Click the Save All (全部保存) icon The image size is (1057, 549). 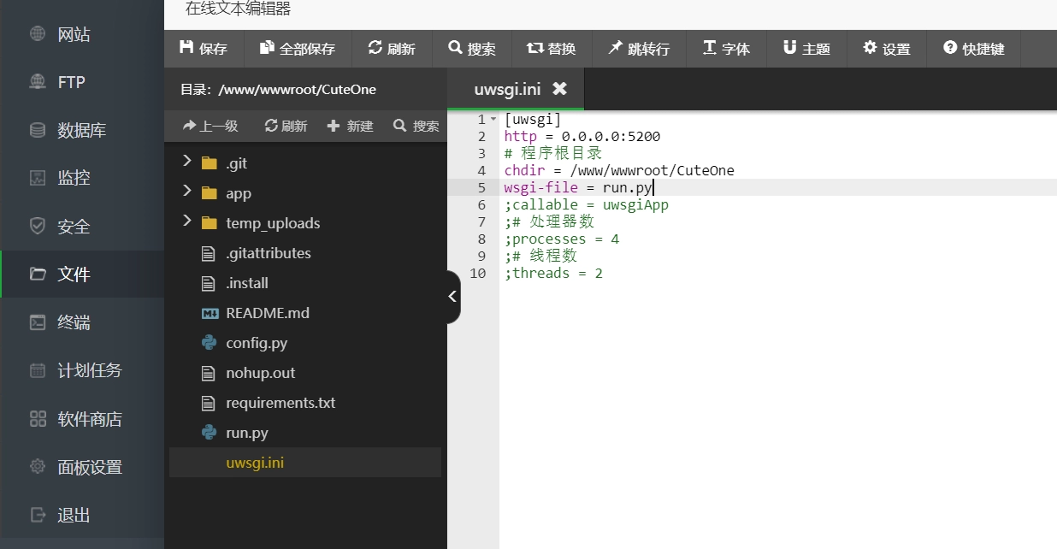(x=267, y=48)
